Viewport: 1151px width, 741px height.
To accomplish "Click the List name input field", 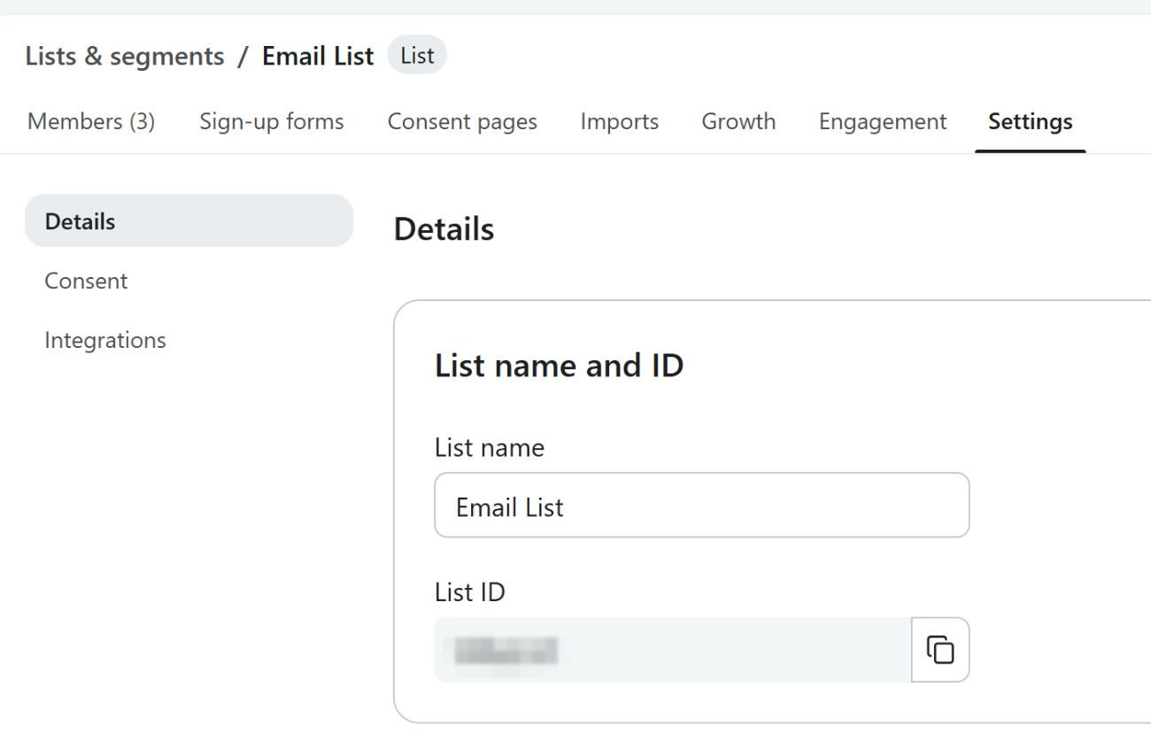I will click(702, 506).
